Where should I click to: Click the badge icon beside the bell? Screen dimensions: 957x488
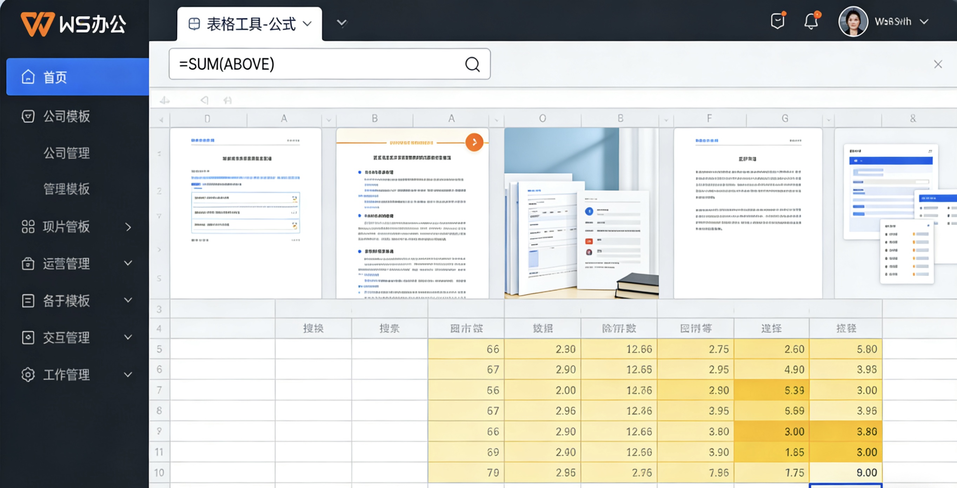777,21
